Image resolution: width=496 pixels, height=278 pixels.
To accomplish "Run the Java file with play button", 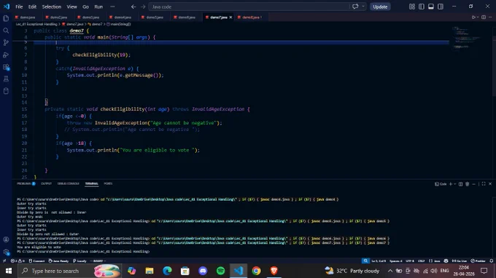I will click(473, 17).
